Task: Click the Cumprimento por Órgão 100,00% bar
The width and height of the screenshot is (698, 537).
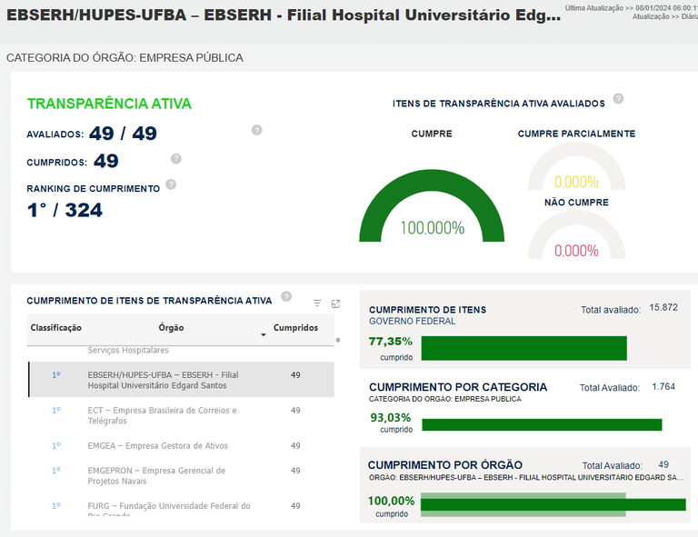Action: pos(553,504)
